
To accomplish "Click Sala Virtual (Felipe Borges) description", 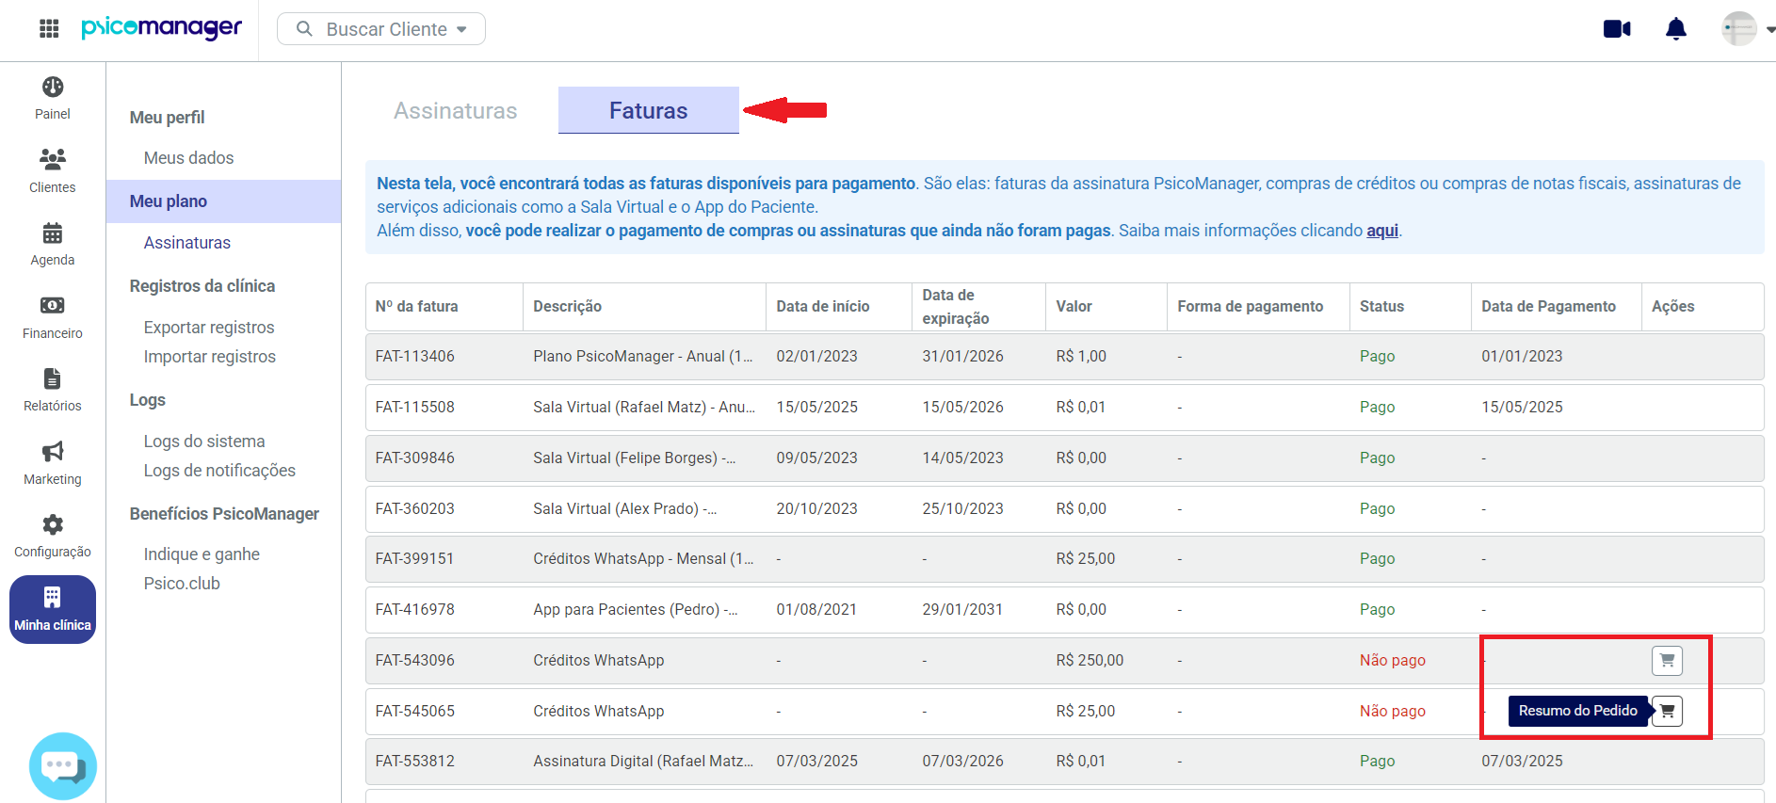I will coord(634,458).
